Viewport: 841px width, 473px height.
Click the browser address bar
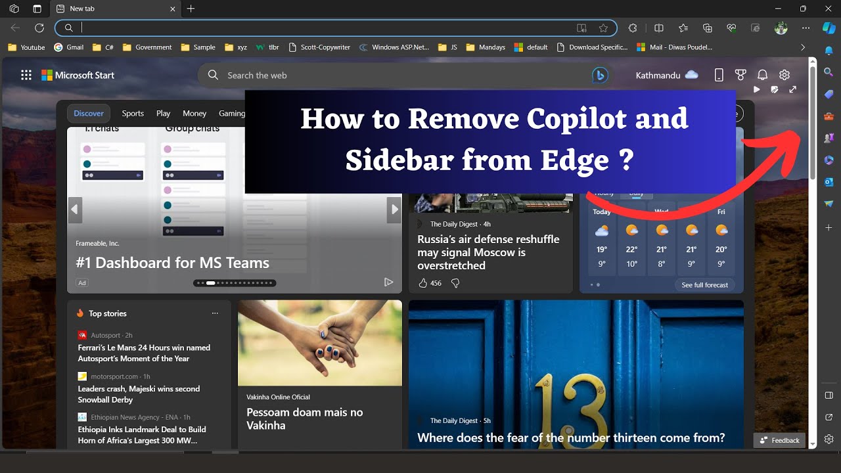[335, 28]
